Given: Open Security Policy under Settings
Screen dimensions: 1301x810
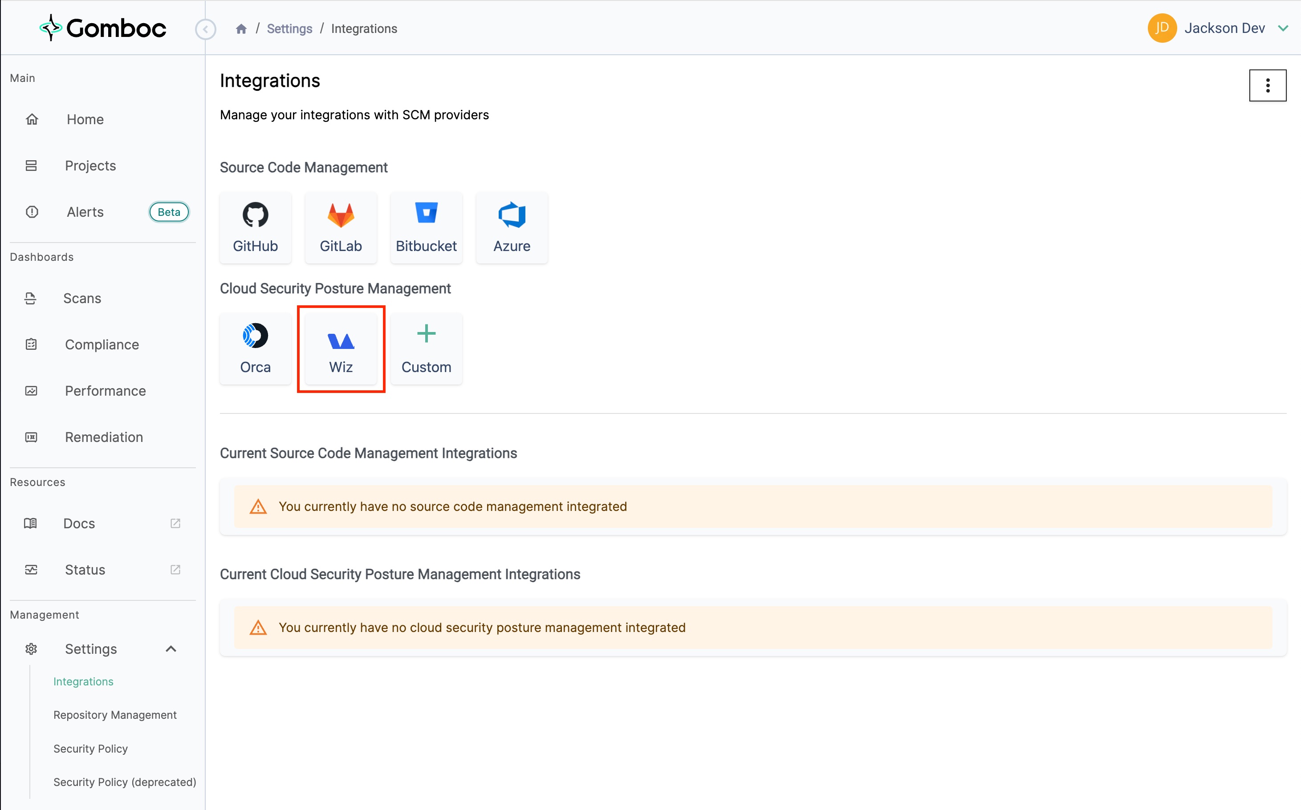Looking at the screenshot, I should [90, 749].
